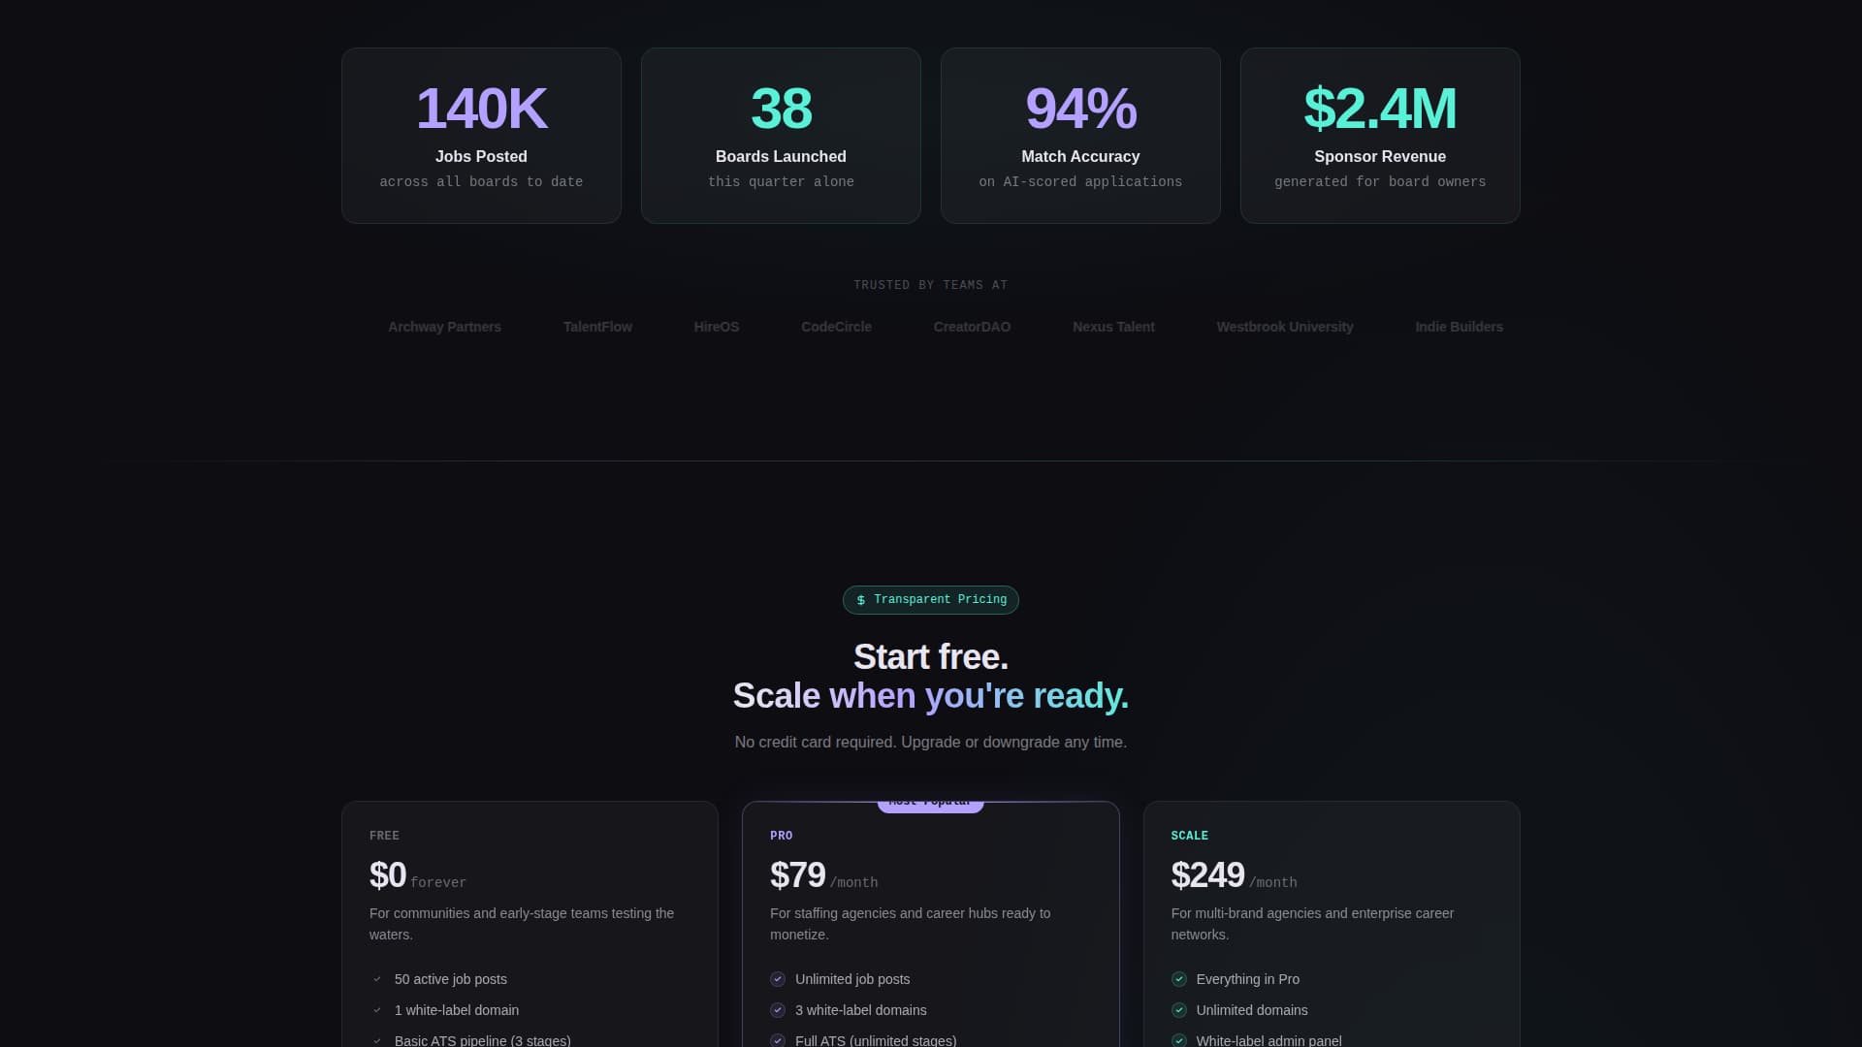Click the '3 white-label domains' feature text
The image size is (1862, 1047).
pos(861,1010)
